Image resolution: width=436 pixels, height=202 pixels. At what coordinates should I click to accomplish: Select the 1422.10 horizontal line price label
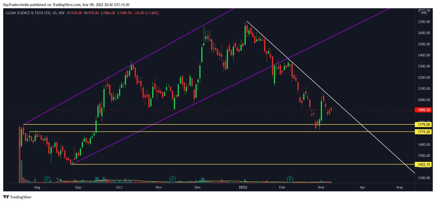[424, 164]
